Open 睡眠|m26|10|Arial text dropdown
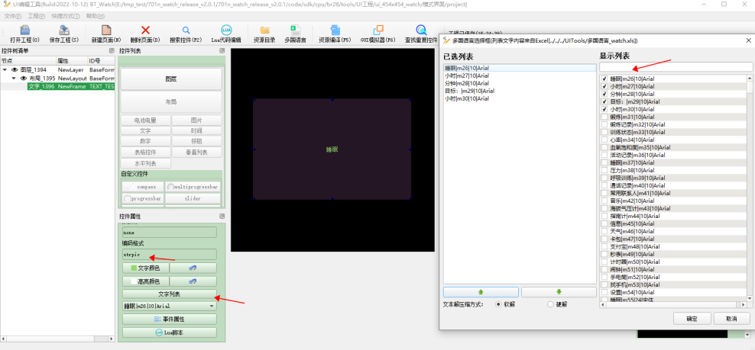The height and width of the screenshot is (350, 755). tap(170, 306)
